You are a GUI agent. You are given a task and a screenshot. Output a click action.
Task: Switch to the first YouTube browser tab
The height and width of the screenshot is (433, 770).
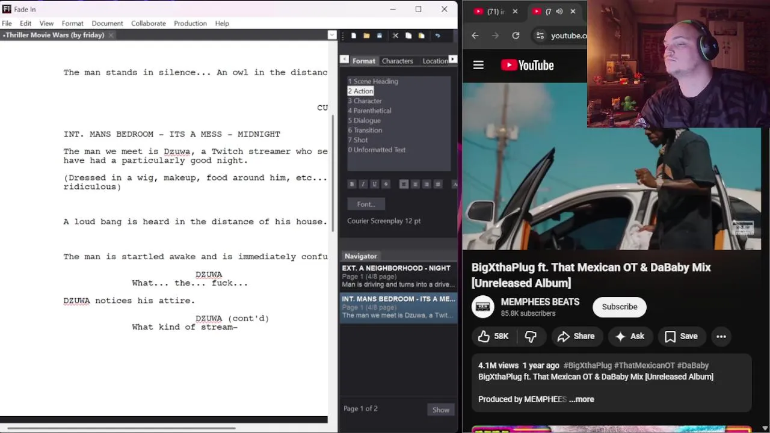(x=494, y=11)
